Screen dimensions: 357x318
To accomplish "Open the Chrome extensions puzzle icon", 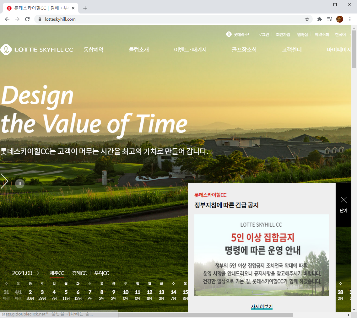I will (x=319, y=19).
